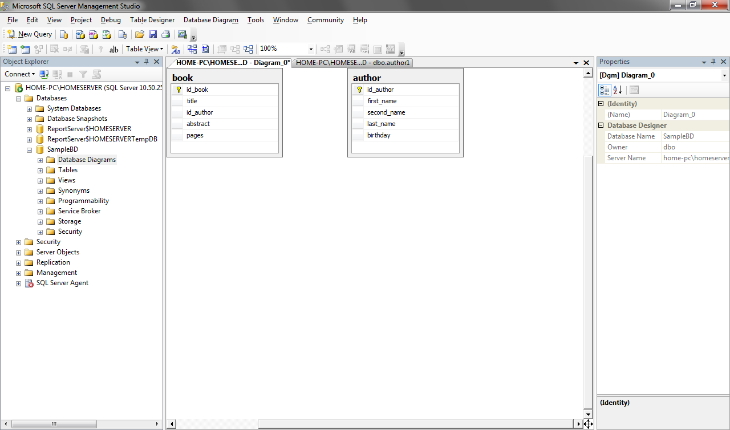The image size is (730, 430).
Task: Collapse the SampleBD database node
Action: pyautogui.click(x=29, y=149)
